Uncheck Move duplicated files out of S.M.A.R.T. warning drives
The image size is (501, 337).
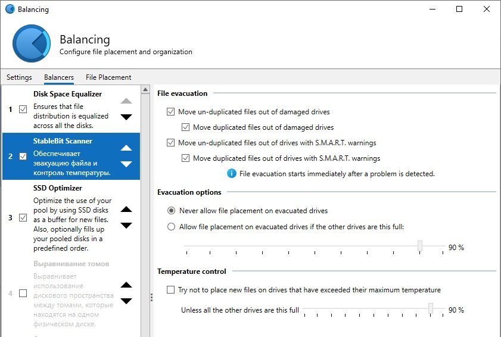pos(185,158)
